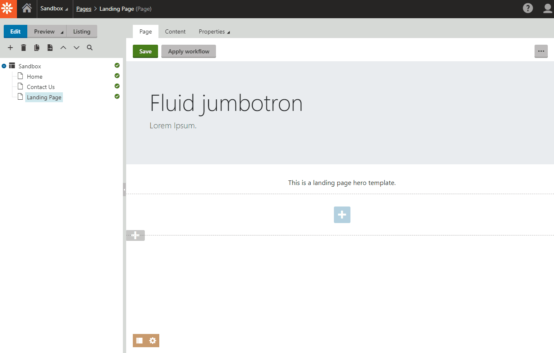Screen dimensions: 554x353
Task: Open Preview mode dropdown arrow
Action: 62,32
